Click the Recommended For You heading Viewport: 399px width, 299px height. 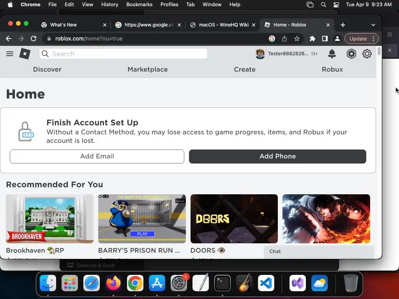pyautogui.click(x=55, y=184)
